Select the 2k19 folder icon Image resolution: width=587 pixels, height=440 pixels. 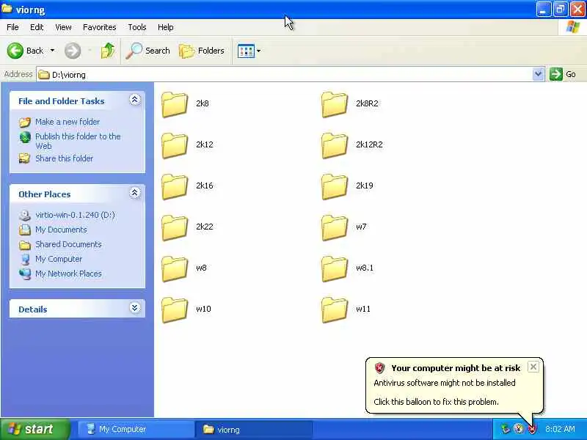click(x=335, y=187)
